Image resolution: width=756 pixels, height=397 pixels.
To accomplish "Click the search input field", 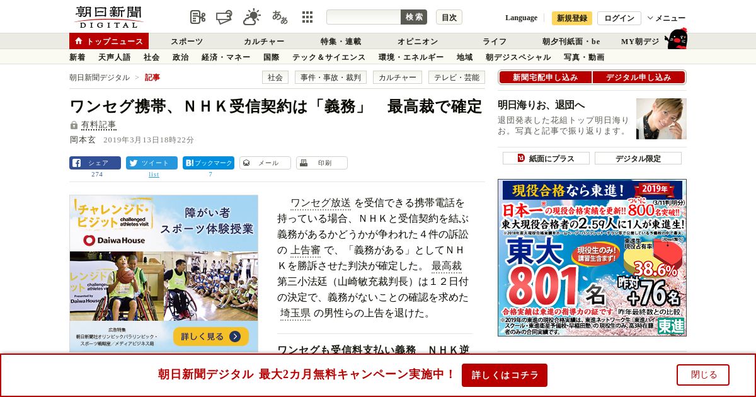I will (x=364, y=17).
